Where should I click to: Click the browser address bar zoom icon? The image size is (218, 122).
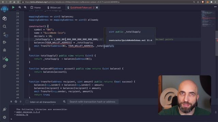pyautogui.click(x=194, y=2)
